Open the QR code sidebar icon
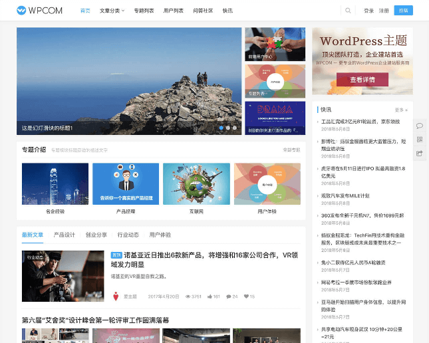Viewport: 429px width, 343px height. pyautogui.click(x=420, y=139)
